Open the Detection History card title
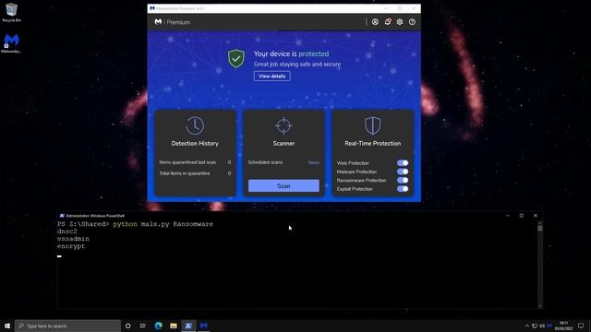591x332 pixels. tap(195, 144)
